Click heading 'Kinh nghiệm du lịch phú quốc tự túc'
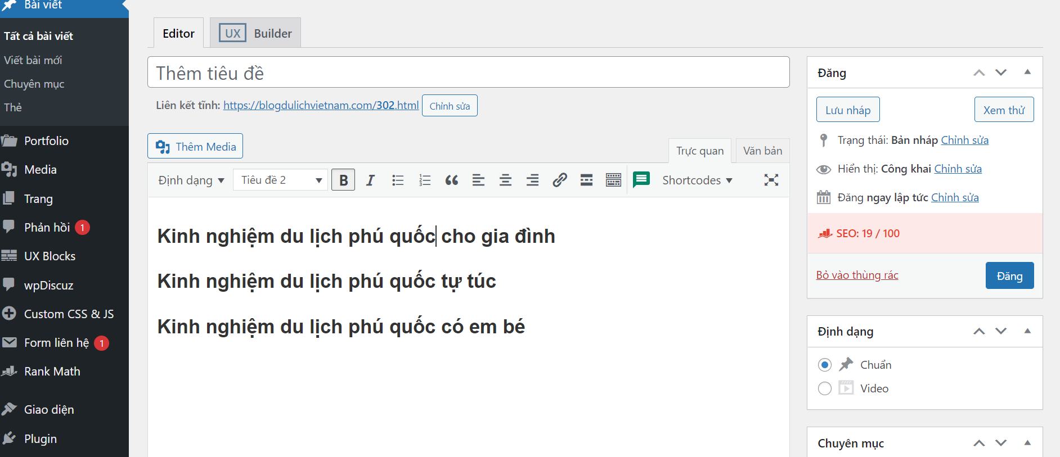The height and width of the screenshot is (457, 1060). pyautogui.click(x=326, y=281)
